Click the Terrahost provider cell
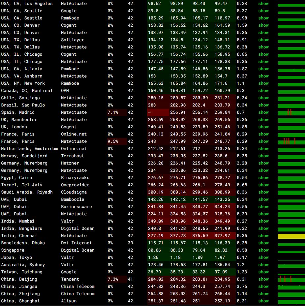This screenshot has width=305, height=306. (73, 156)
